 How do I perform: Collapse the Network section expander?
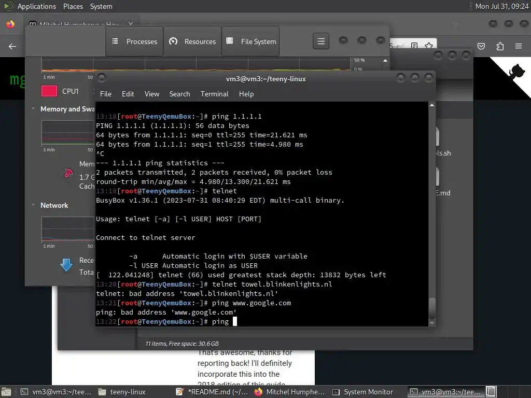coord(33,205)
